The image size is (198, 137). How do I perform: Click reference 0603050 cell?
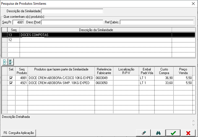coord(104,83)
